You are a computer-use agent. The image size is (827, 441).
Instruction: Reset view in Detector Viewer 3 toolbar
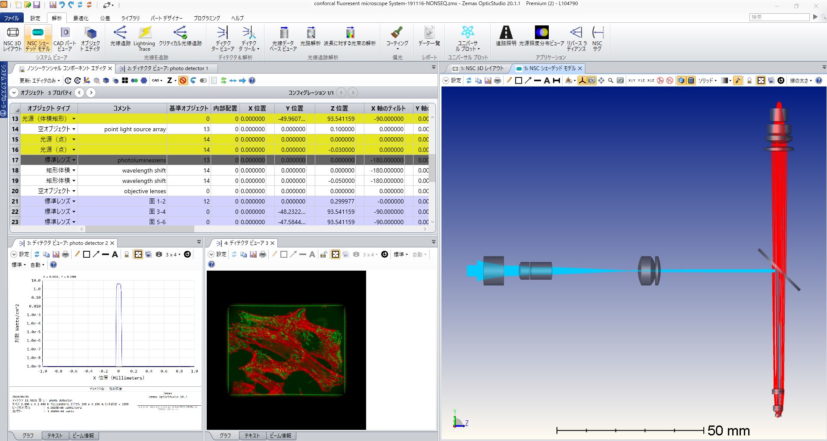pos(385,254)
